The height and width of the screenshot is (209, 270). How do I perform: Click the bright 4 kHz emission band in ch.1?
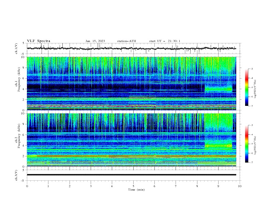click(x=218, y=89)
